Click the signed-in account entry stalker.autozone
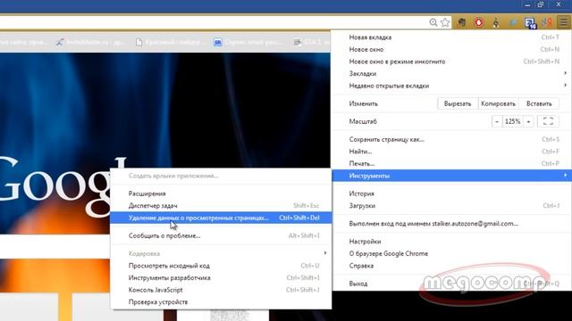This screenshot has width=572, height=321. 452,224
